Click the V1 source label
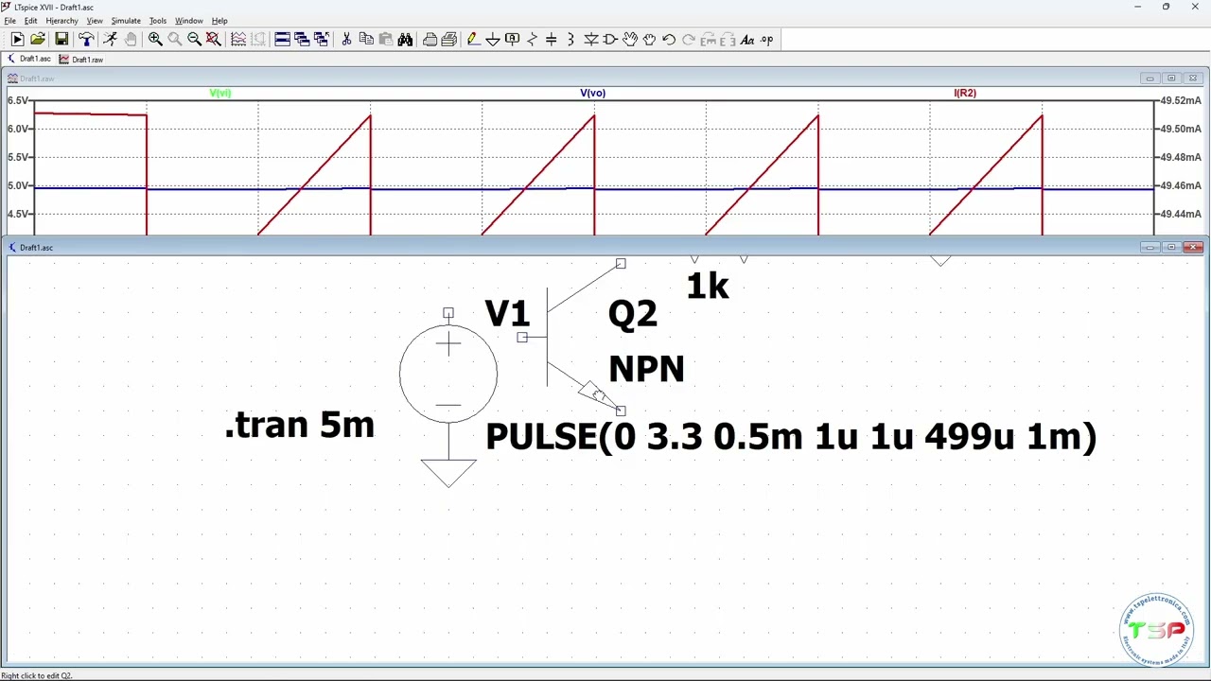 507,313
